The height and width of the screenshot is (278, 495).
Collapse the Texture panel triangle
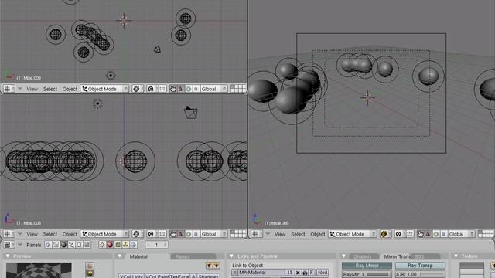456,256
